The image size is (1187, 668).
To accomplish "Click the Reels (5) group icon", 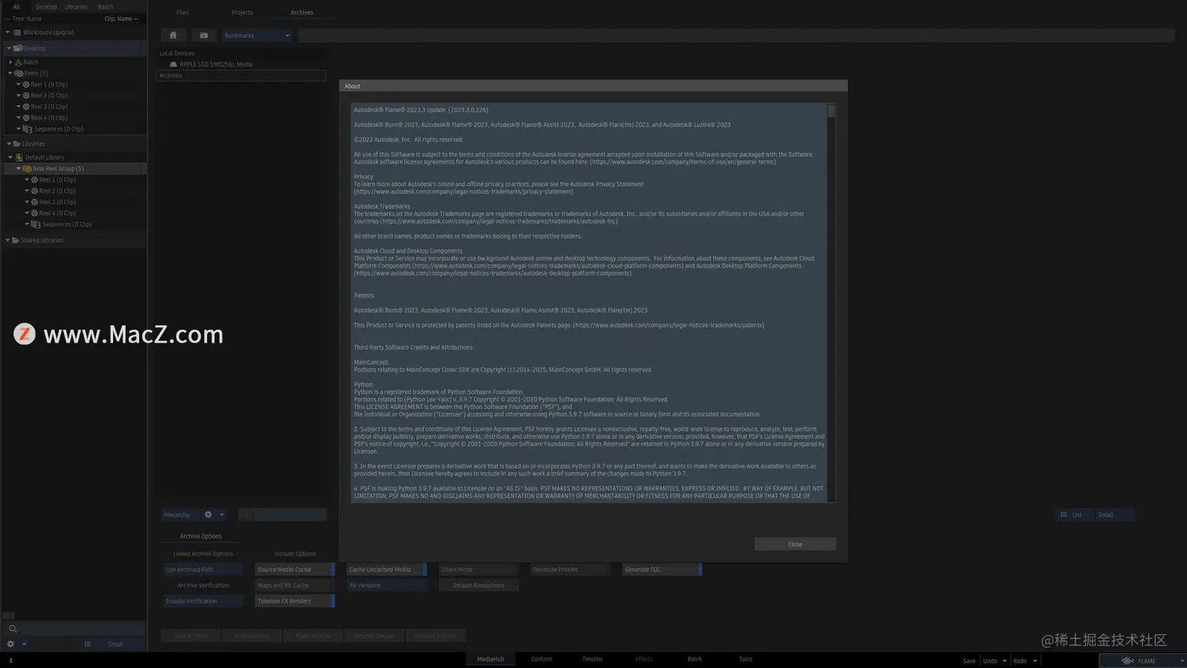I will point(19,73).
